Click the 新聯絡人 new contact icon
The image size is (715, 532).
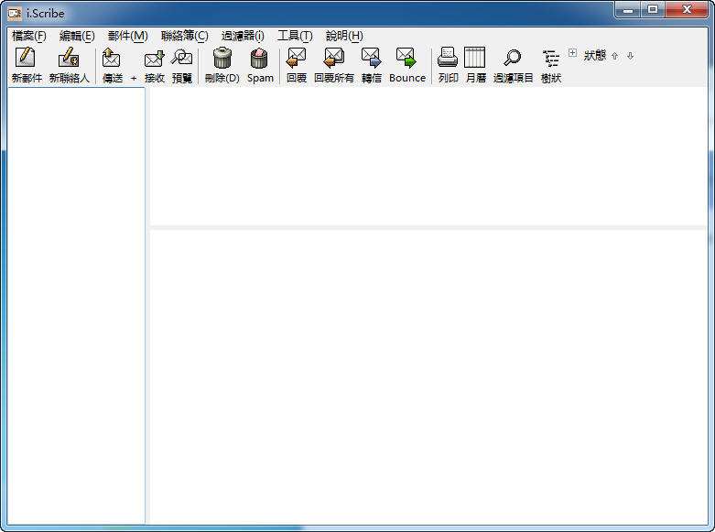point(69,58)
